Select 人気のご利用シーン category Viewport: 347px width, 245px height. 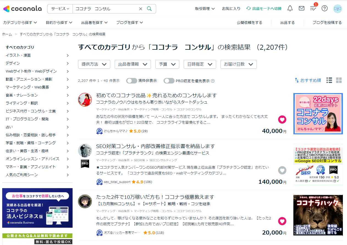pyautogui.click(x=37, y=175)
